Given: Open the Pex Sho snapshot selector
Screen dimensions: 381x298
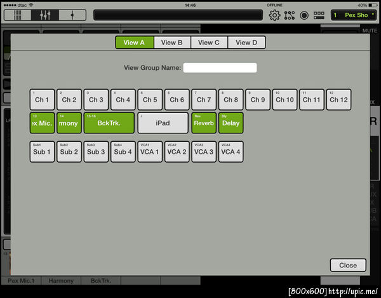Looking at the screenshot, I should pos(354,15).
